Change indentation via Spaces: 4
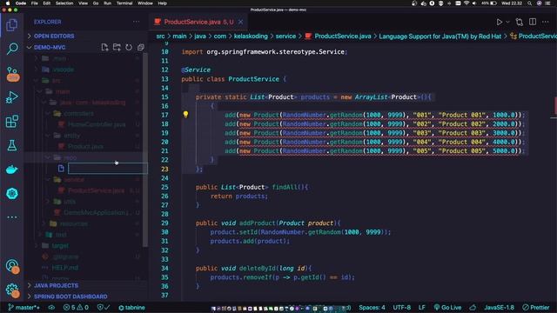Screen dimensions: 557x313 pyautogui.click(x=372, y=307)
